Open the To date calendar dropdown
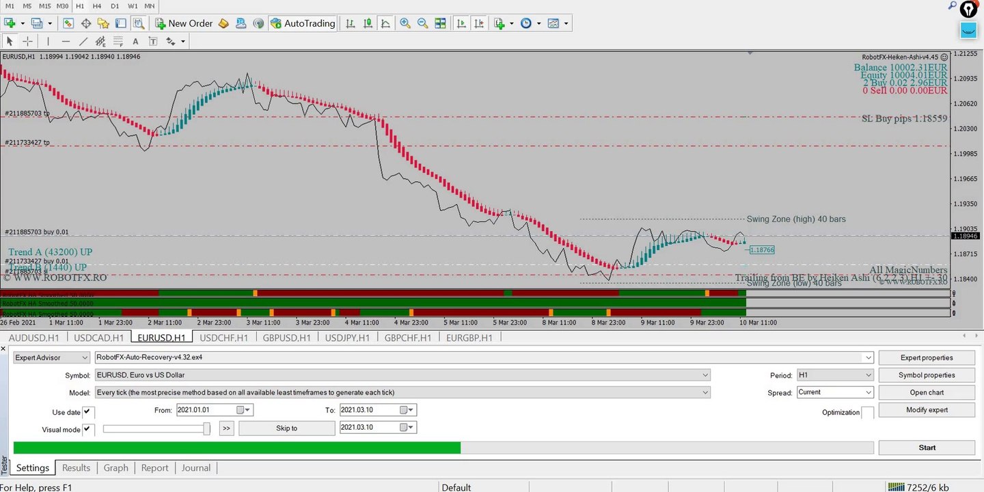The height and width of the screenshot is (492, 984). [x=408, y=410]
